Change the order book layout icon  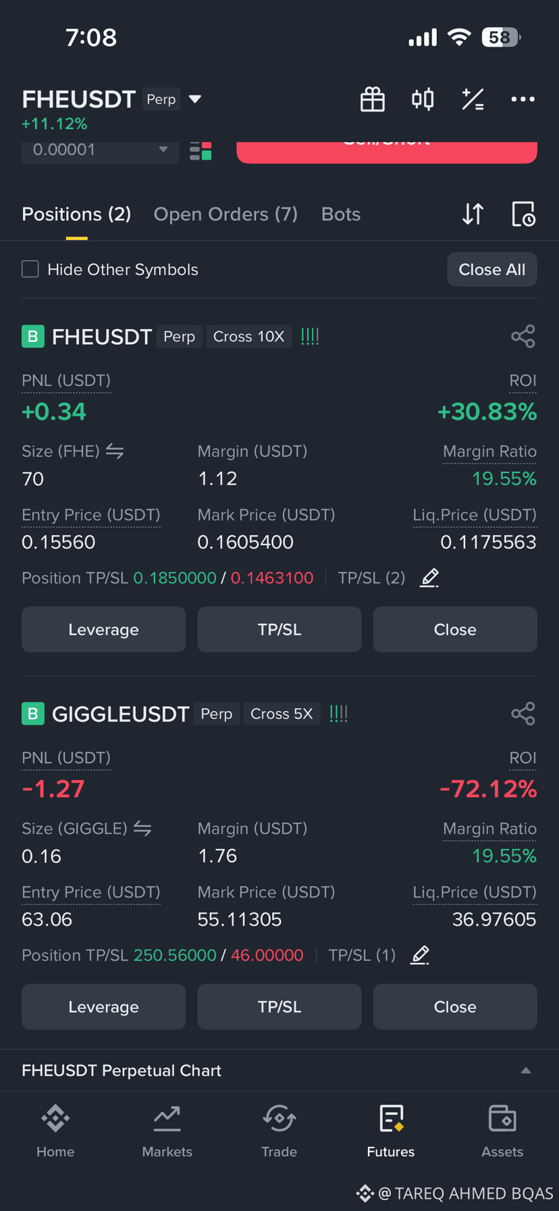201,151
